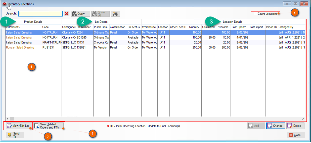
Task: Select lot number 139021 cell
Action: click(x=85, y=47)
